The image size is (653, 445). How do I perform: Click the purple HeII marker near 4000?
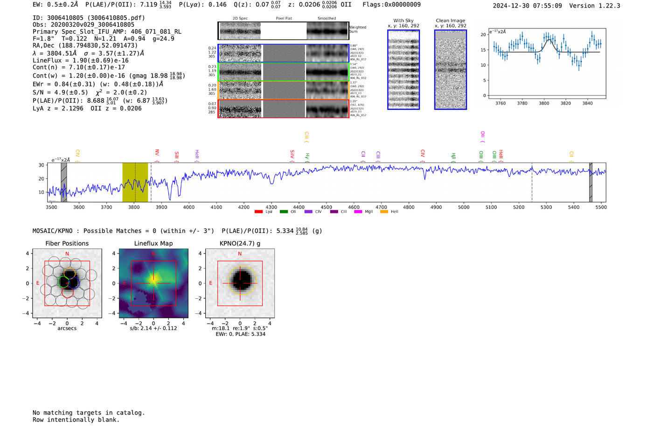tap(197, 155)
